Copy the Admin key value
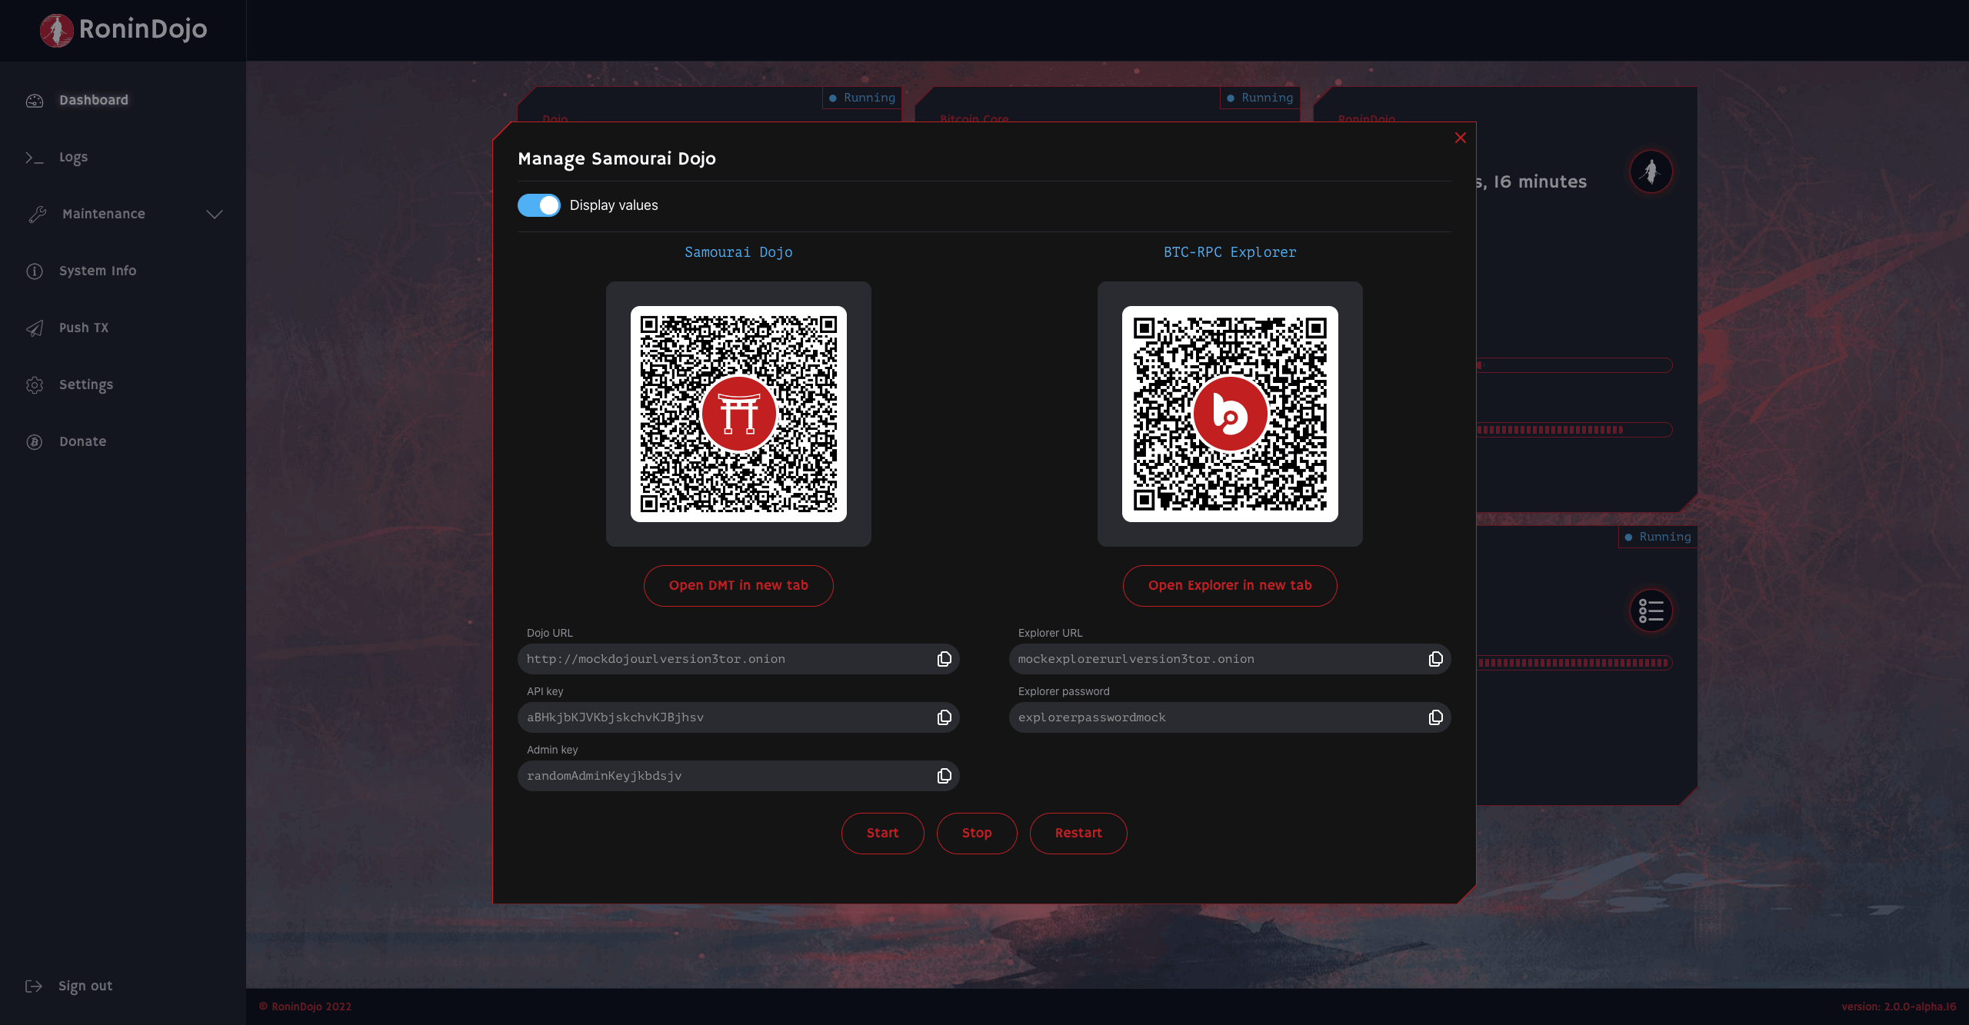Screen dimensions: 1969x1025 945,776
